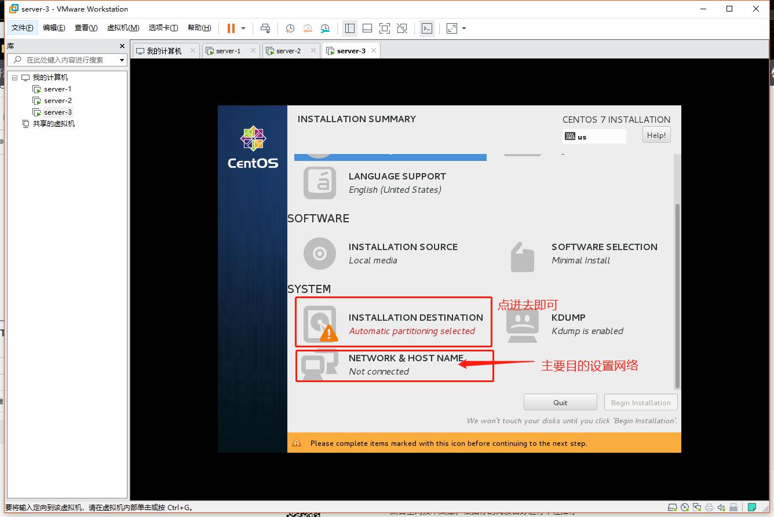This screenshot has width=774, height=517.
Task: Click the sound device icon in status bar
Action: [x=721, y=507]
